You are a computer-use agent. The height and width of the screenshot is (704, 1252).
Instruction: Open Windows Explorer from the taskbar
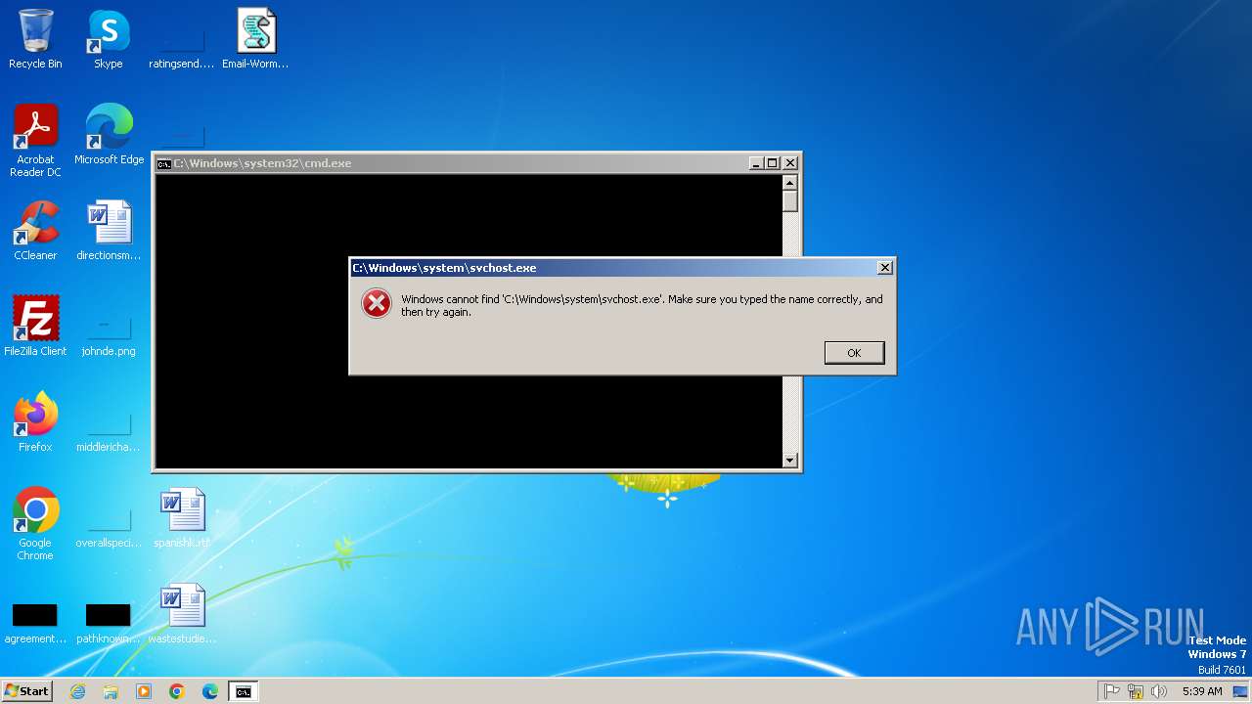click(111, 691)
